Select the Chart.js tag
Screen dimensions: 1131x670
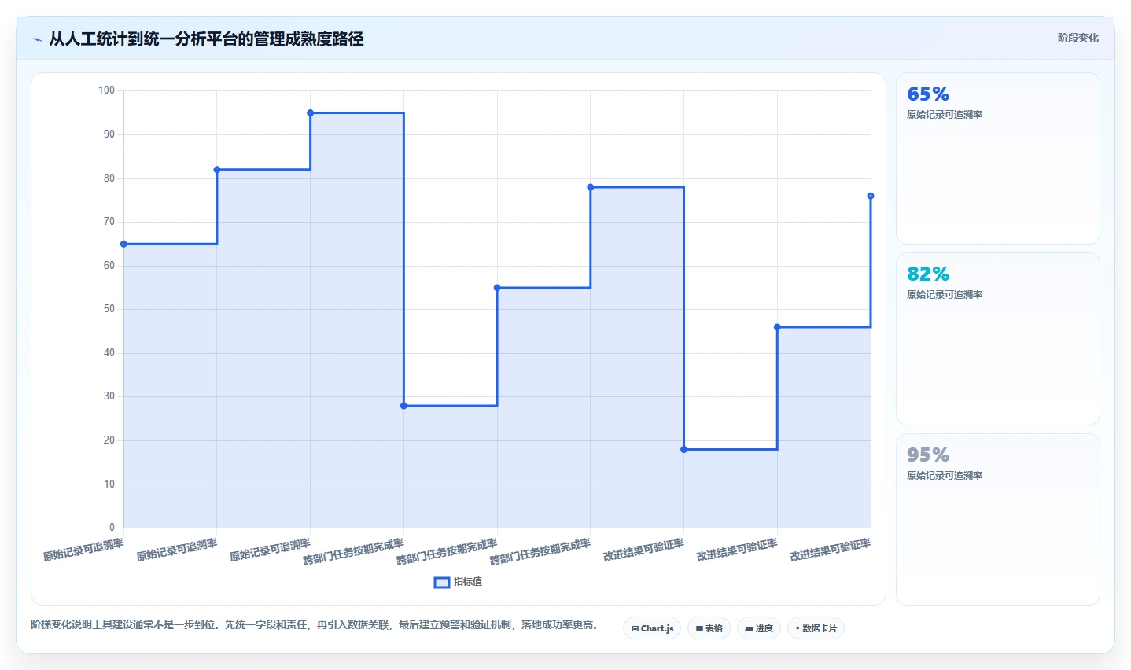click(x=652, y=628)
